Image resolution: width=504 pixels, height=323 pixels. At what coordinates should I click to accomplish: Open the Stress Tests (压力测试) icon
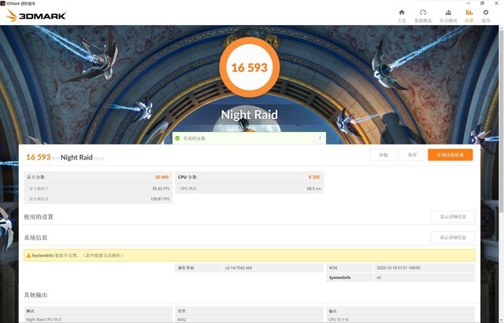pyautogui.click(x=448, y=13)
